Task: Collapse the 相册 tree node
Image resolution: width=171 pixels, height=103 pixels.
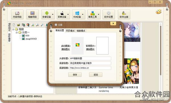Action: point(13,29)
